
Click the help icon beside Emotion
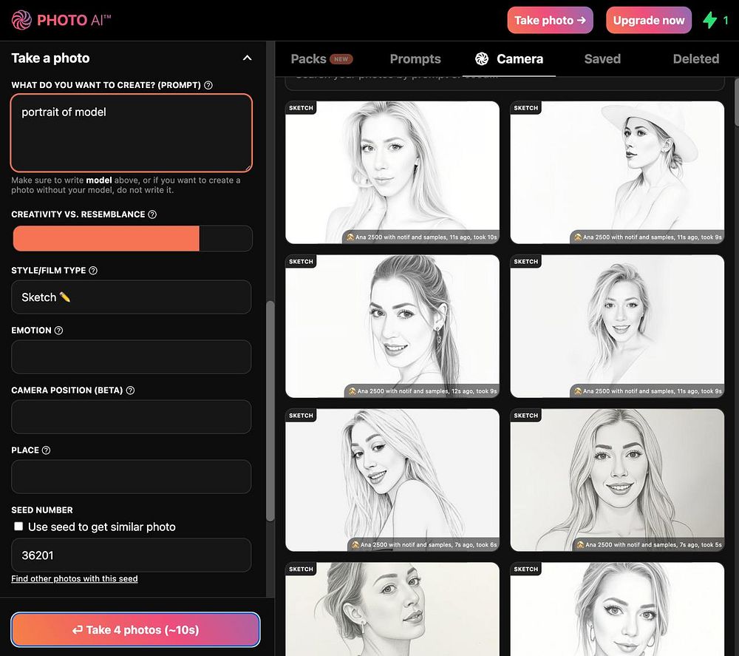click(58, 330)
